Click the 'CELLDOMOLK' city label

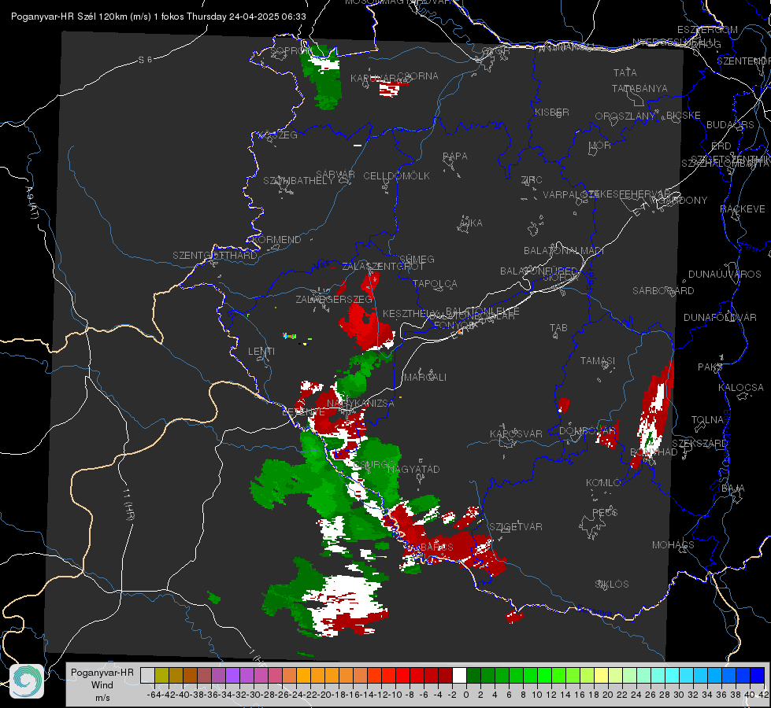(396, 176)
